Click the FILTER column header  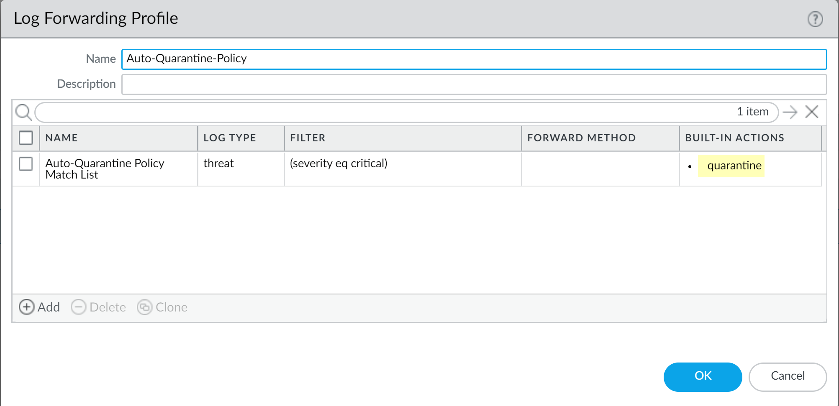(308, 138)
